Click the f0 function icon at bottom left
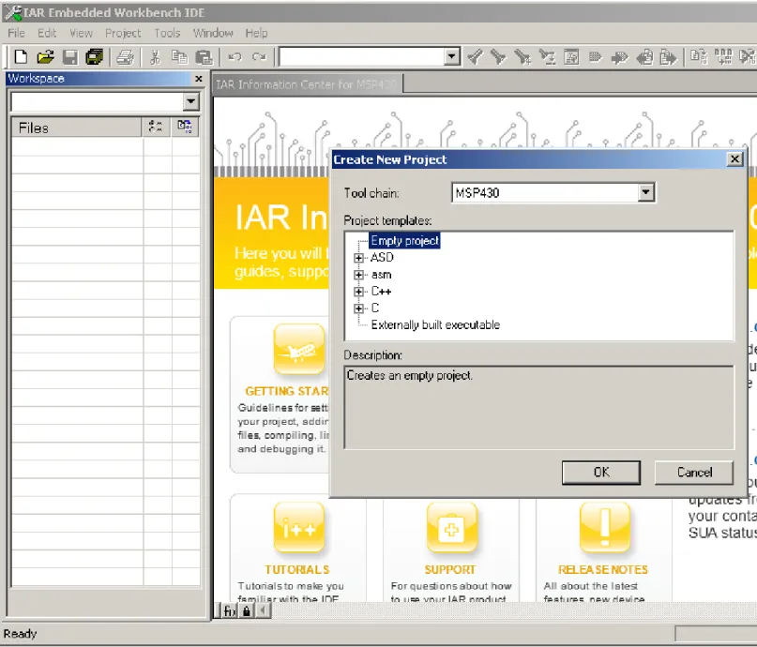 (x=229, y=611)
